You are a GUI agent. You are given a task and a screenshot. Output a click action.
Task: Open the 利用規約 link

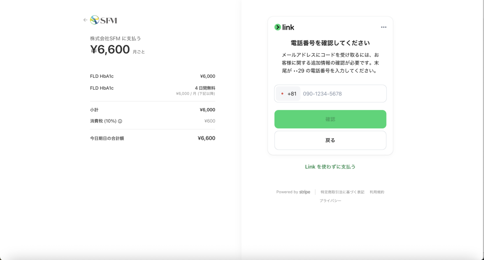coord(377,192)
